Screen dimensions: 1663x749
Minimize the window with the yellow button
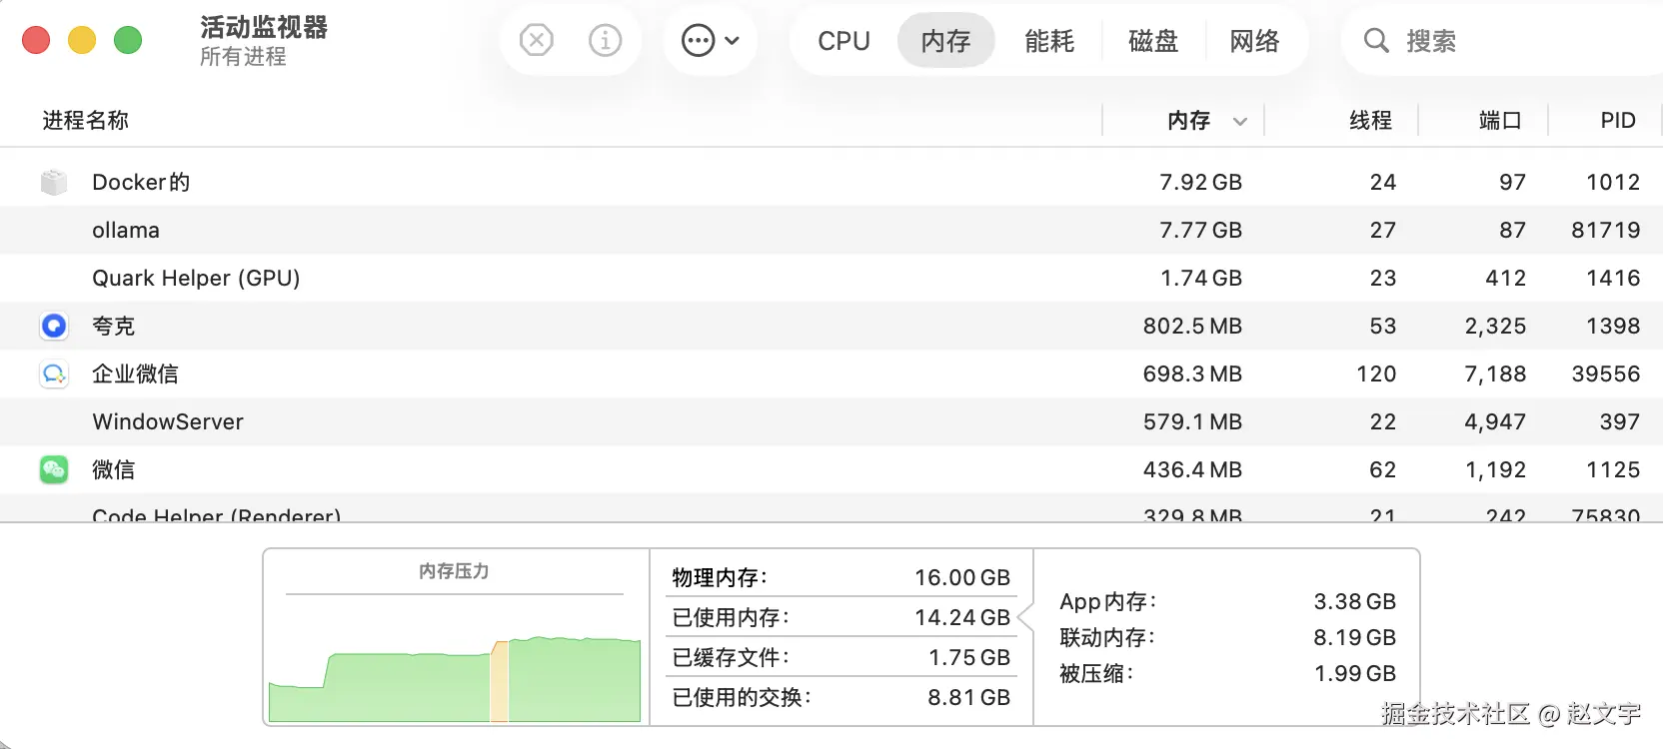tap(82, 40)
